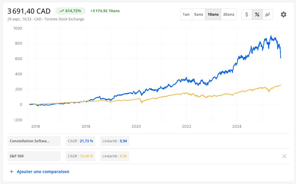Screen dimensions: 296x184
Task: Select the 5ans time range
Action: pos(199,14)
